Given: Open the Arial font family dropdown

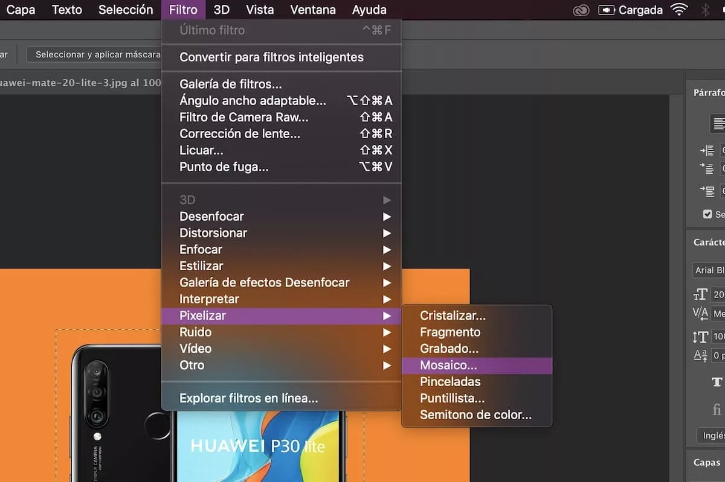Looking at the screenshot, I should 708,270.
